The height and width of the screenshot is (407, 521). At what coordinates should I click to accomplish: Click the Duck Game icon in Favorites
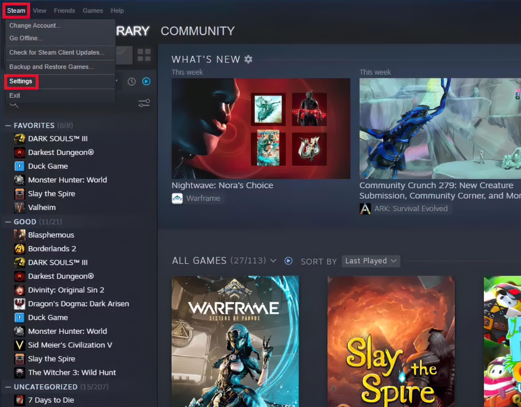pos(19,166)
